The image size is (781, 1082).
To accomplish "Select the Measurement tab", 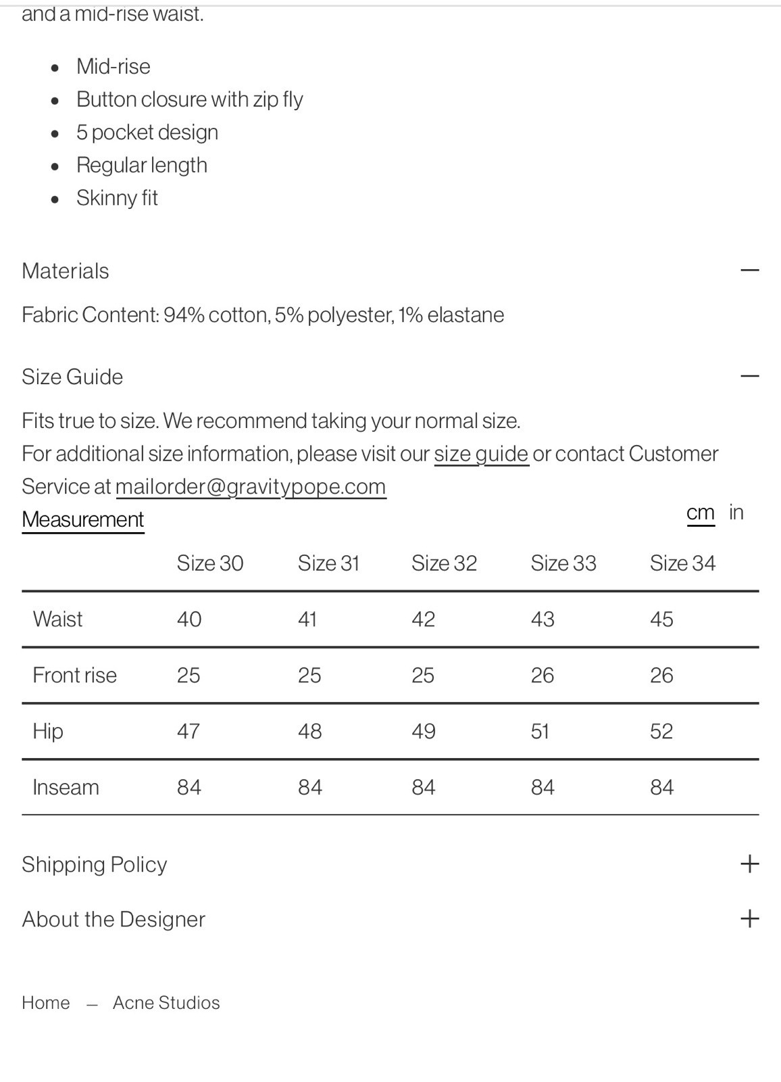I will 82,519.
